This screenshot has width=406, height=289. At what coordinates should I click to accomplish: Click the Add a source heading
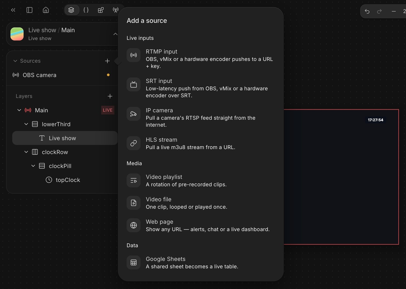coord(147,21)
